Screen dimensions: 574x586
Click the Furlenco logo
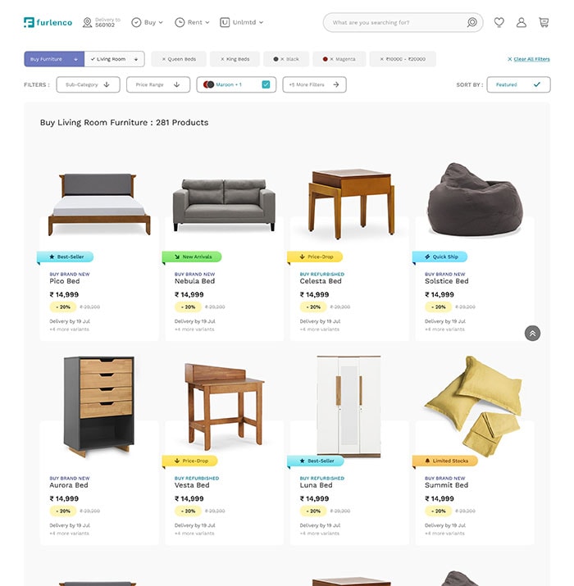(x=48, y=22)
